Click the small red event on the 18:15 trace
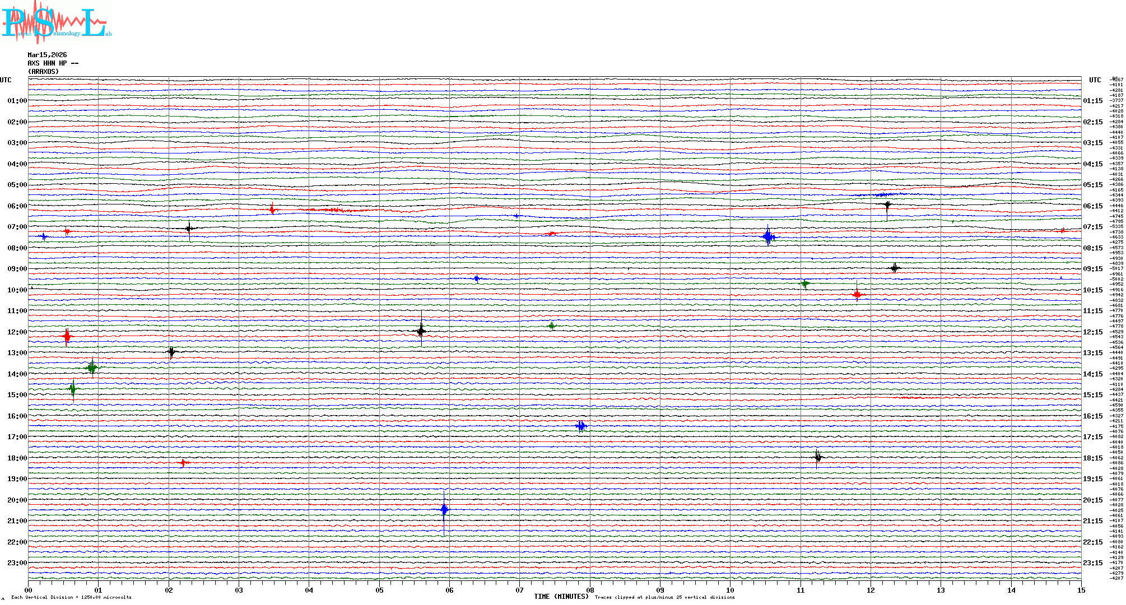 183,463
